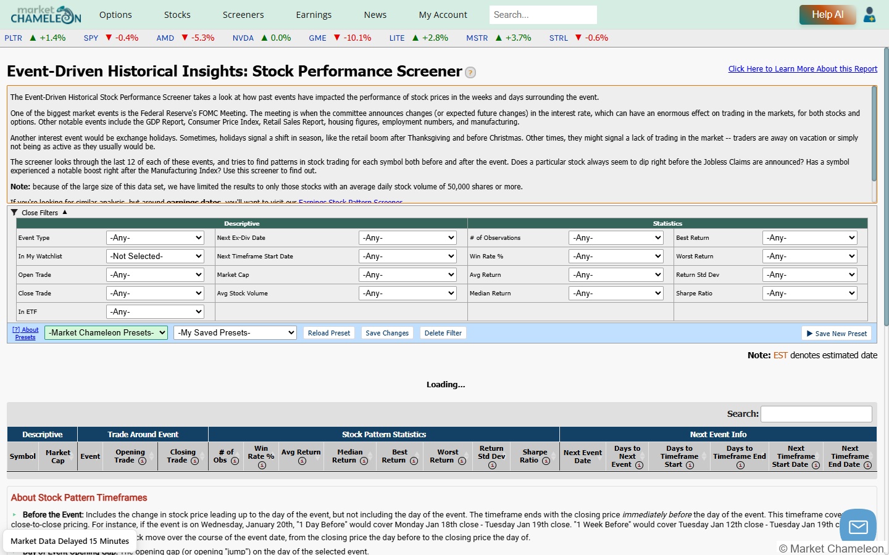This screenshot has width=889, height=555.
Task: Open the Stocks menu
Action: (x=177, y=15)
